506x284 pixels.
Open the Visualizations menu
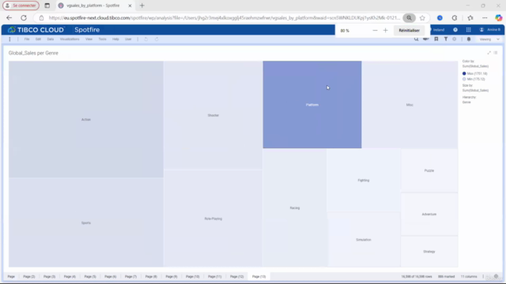click(x=70, y=39)
